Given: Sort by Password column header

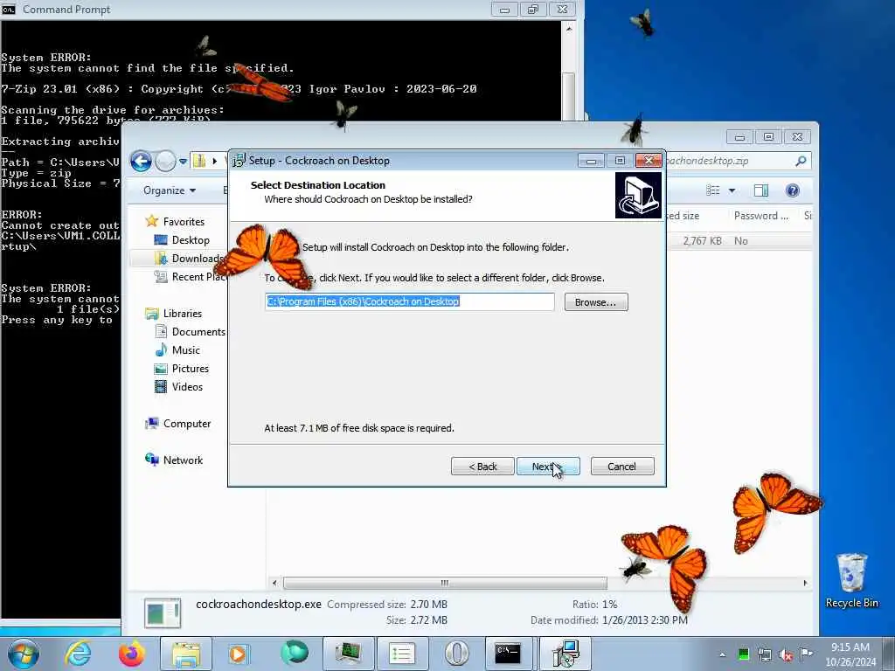Looking at the screenshot, I should (760, 216).
